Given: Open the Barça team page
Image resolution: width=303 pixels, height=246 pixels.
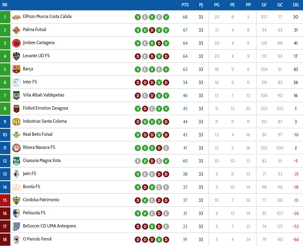Looking at the screenshot, I should pos(28,69).
